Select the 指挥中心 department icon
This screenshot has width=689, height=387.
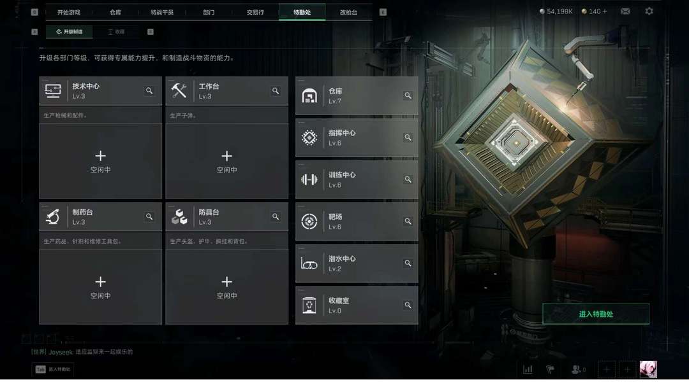(309, 137)
